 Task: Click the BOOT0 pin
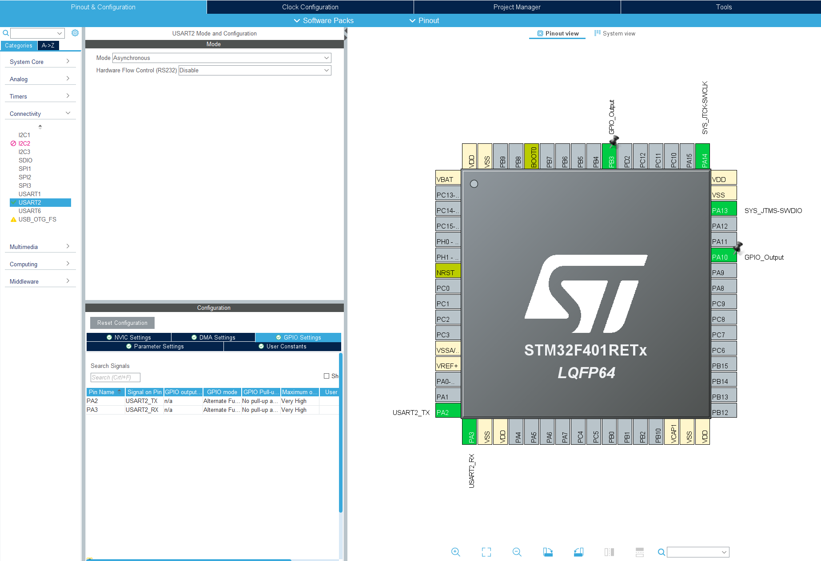532,156
